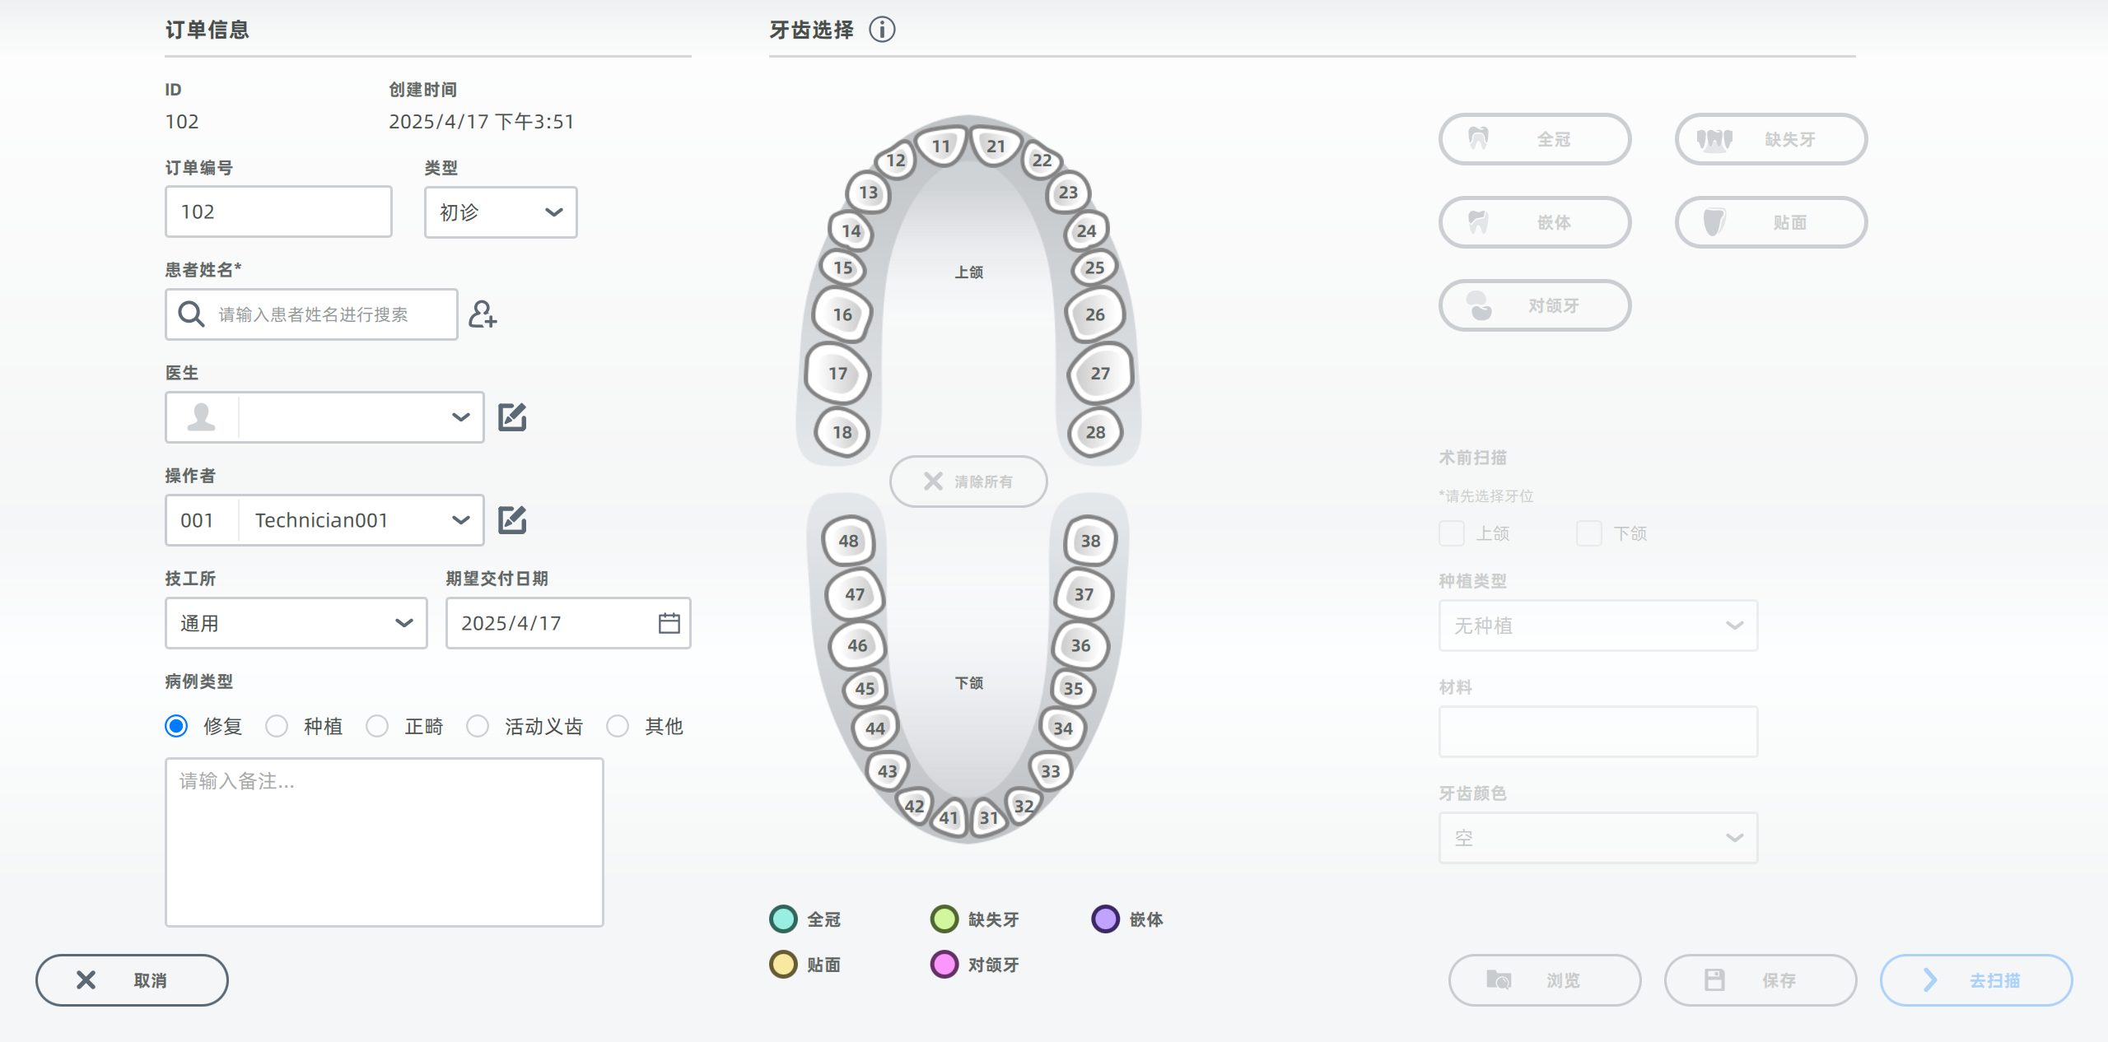Select tooth 16 on the upper jaw
The image size is (2108, 1042).
point(842,314)
